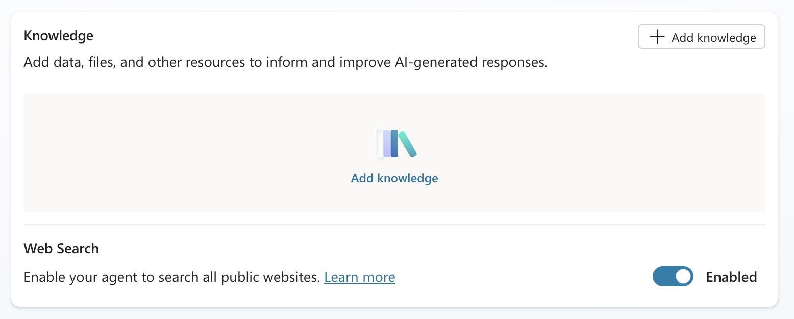The height and width of the screenshot is (319, 794).
Task: Click the description text under Knowledge heading
Action: [x=286, y=63]
